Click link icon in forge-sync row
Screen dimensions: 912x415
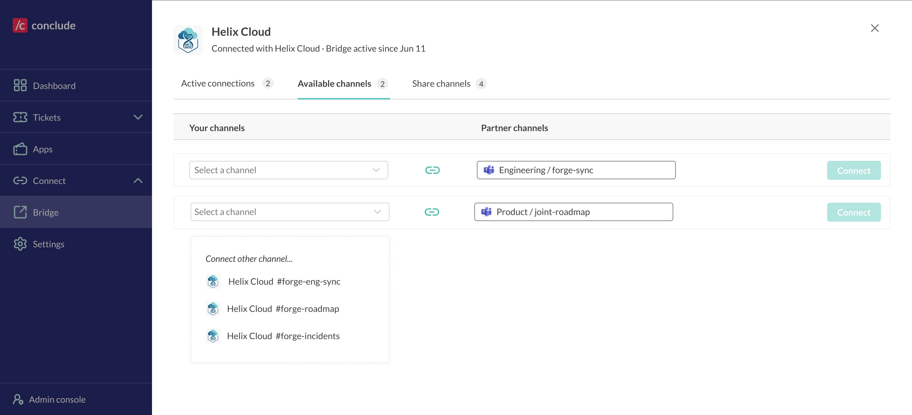point(432,170)
